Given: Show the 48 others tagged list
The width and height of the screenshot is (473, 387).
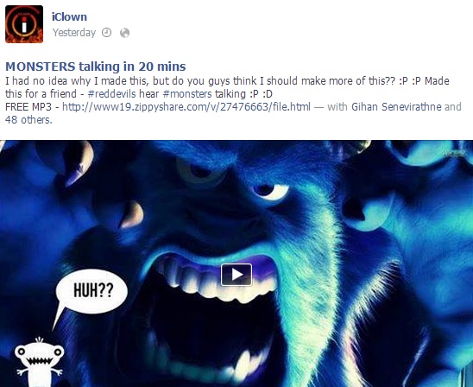Looking at the screenshot, I should coord(28,120).
